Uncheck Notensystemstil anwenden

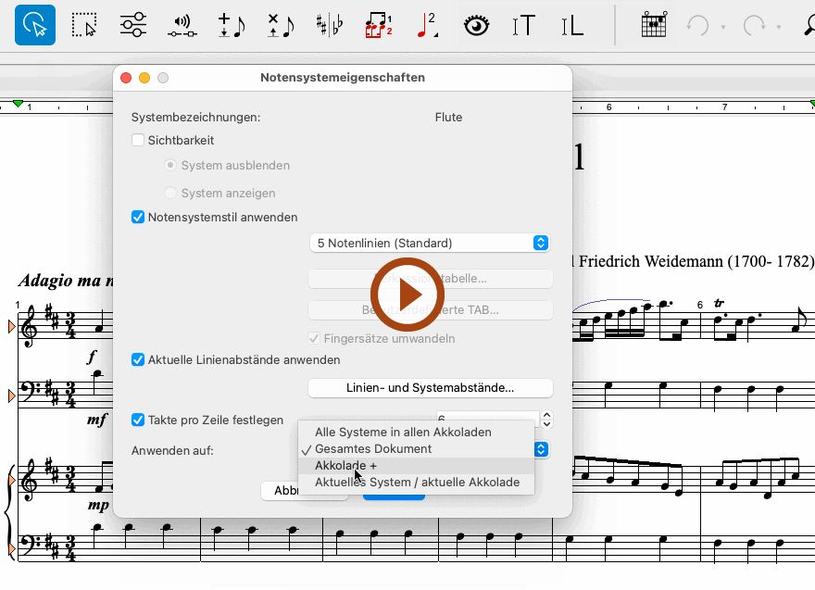pyautogui.click(x=139, y=218)
